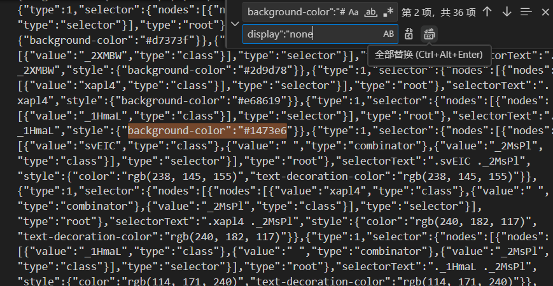Jump to next match arrow

click(507, 11)
